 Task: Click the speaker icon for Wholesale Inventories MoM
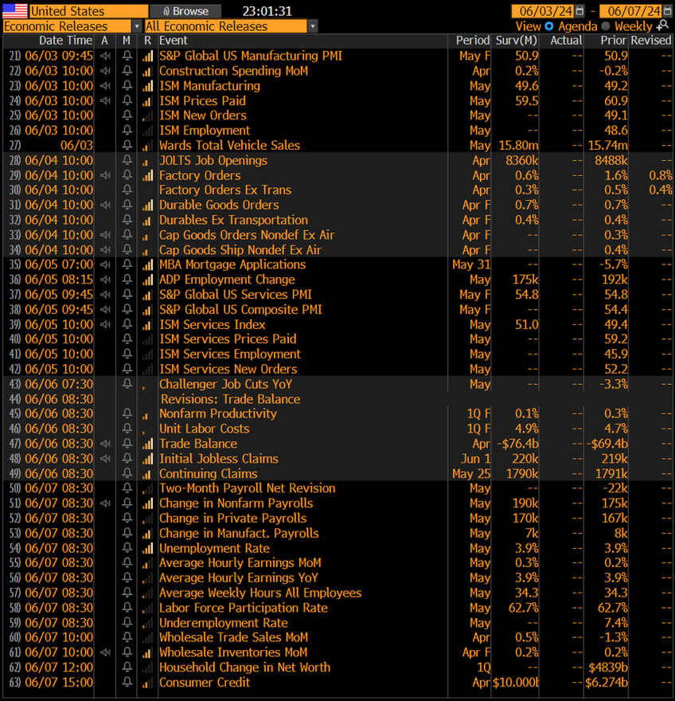(x=105, y=652)
